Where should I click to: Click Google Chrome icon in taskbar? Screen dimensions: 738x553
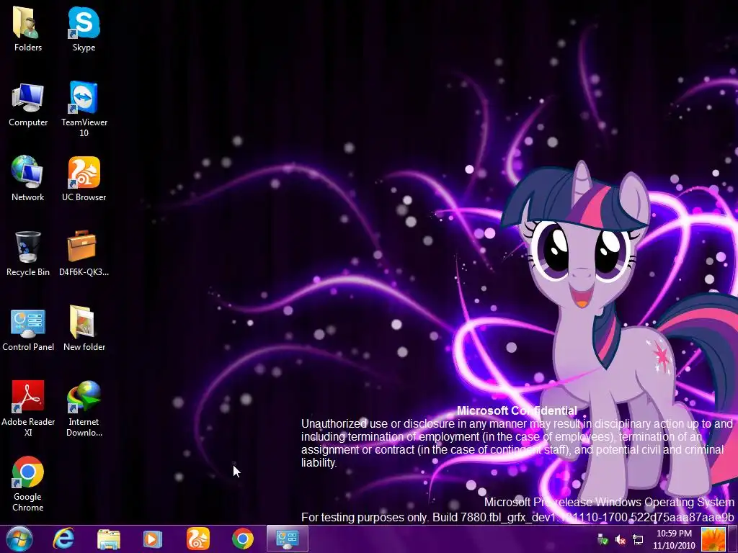tap(242, 539)
